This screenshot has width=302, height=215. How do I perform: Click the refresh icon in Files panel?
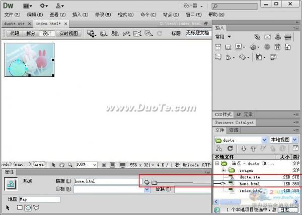tap(231, 149)
